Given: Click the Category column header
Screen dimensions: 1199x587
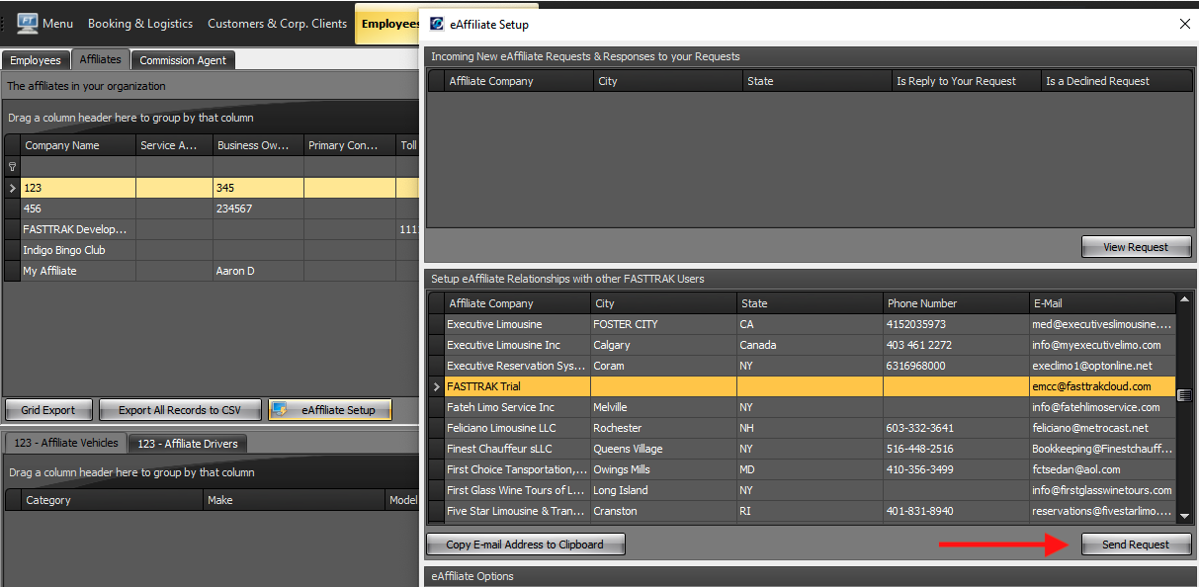Looking at the screenshot, I should pyautogui.click(x=112, y=500).
